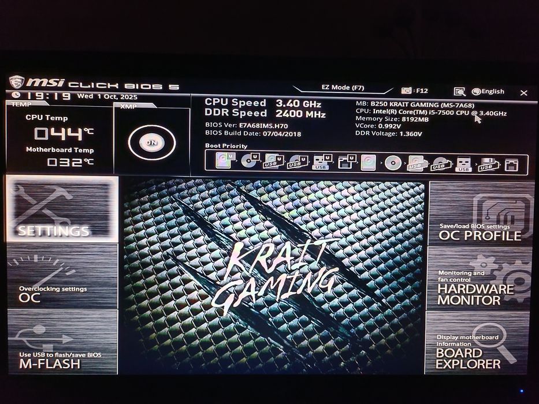Select the legacy CD/DVD boot icon

393,163
